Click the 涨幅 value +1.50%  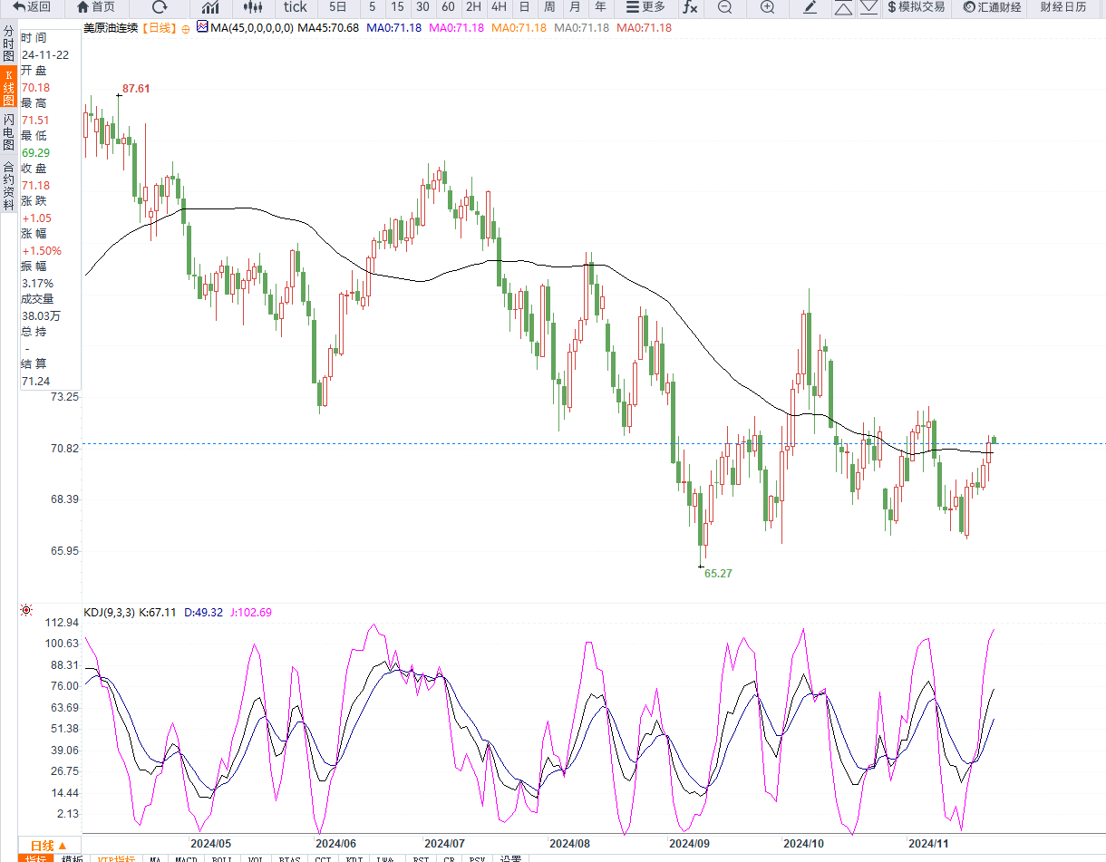click(41, 250)
